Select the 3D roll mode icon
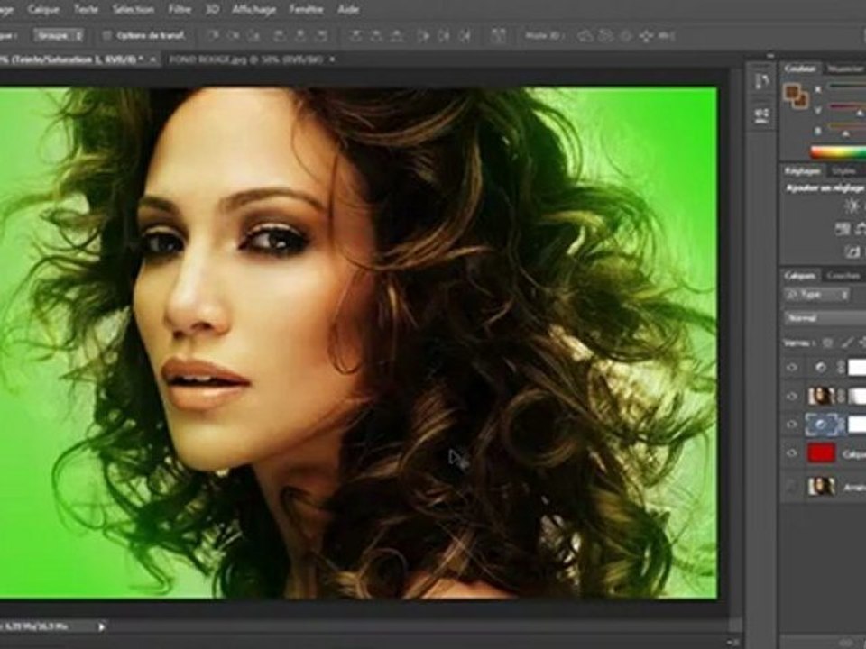This screenshot has width=866, height=649. click(x=606, y=36)
